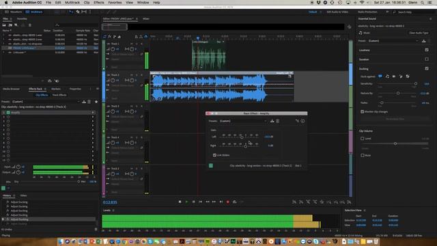Switch to Waveform view
The width and height of the screenshot is (437, 246).
(x=14, y=12)
